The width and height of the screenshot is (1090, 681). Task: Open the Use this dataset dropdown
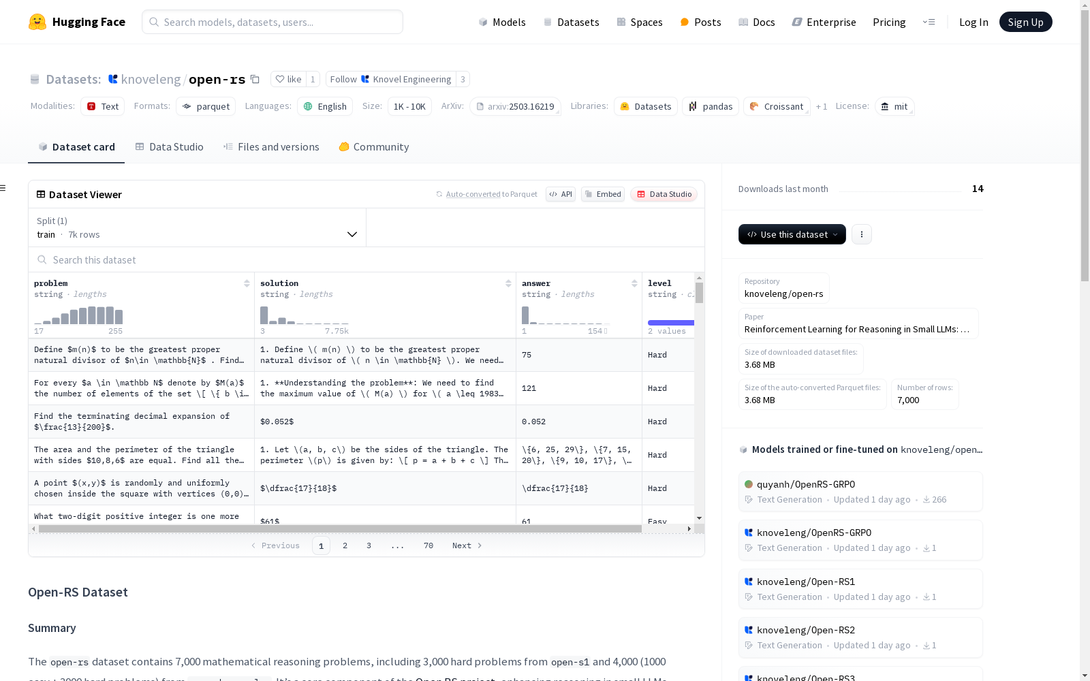[x=792, y=234]
